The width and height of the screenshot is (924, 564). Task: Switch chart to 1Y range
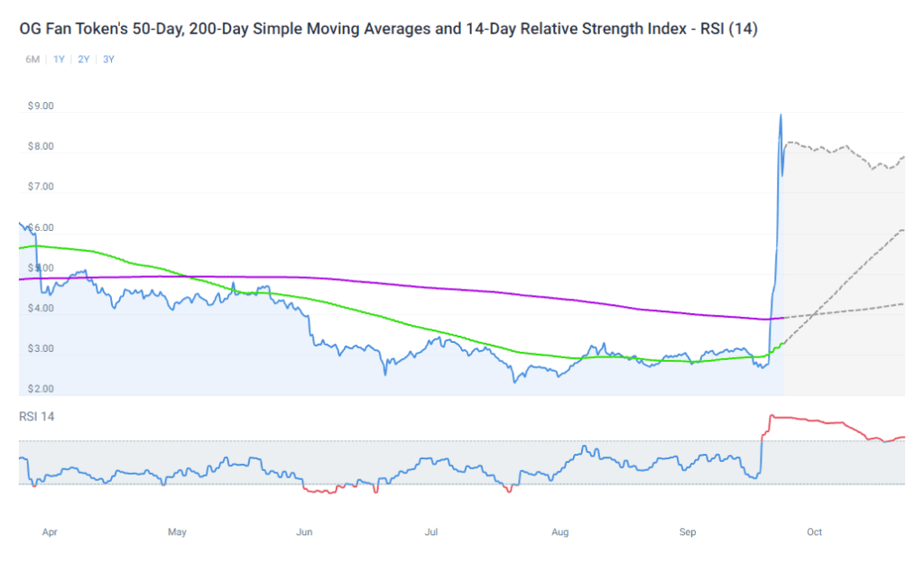[59, 60]
